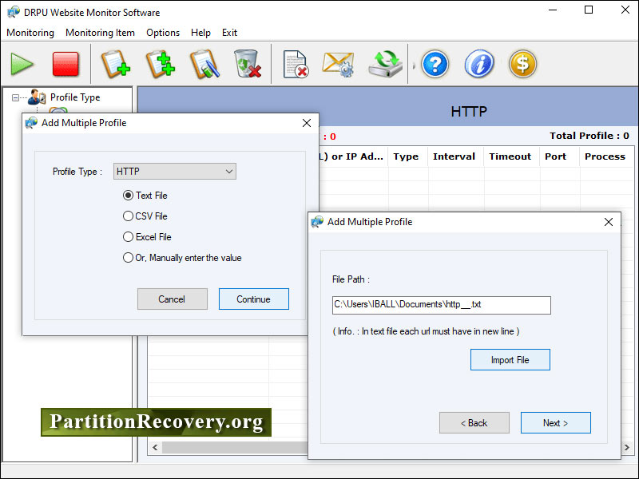Click the Next button in the dialog
The image size is (639, 479).
pyautogui.click(x=555, y=423)
